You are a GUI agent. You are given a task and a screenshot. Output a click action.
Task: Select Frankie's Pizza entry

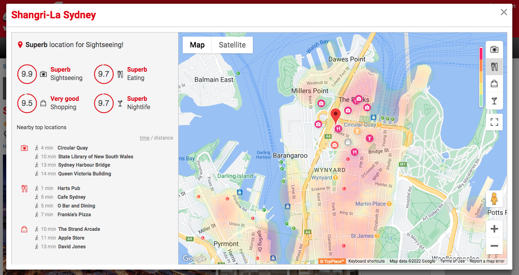pos(74,215)
